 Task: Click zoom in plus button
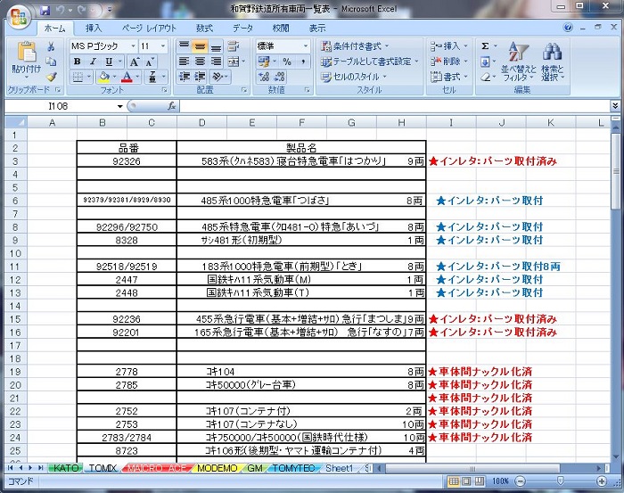602,481
